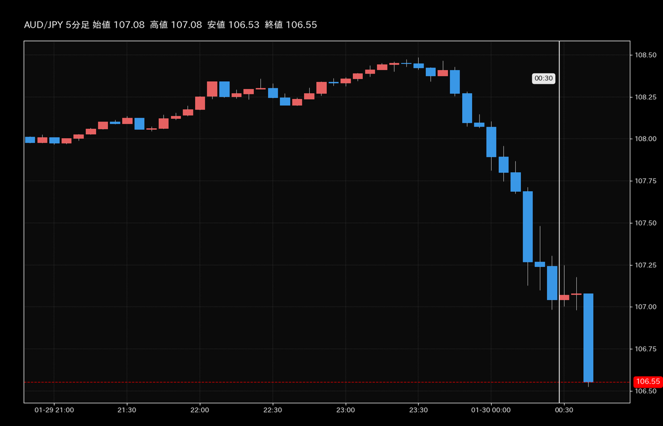
Task: Select the small red candle at session peak
Action: pos(394,65)
